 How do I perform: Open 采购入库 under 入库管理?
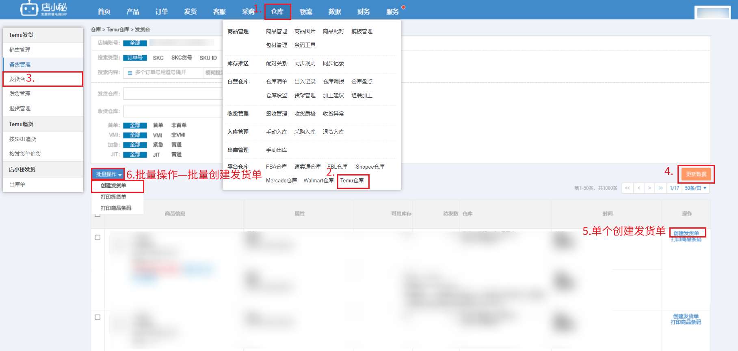(x=305, y=132)
